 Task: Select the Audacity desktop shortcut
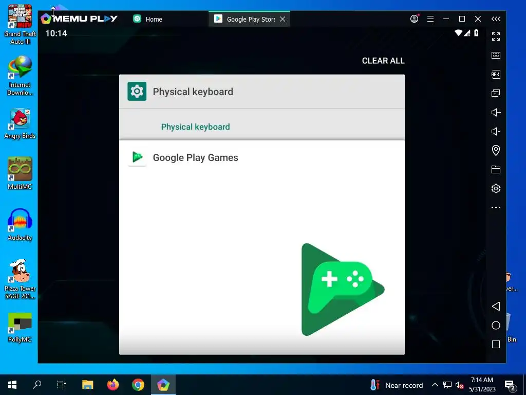tap(20, 225)
